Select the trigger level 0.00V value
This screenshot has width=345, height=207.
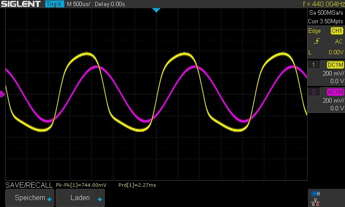tap(336, 52)
